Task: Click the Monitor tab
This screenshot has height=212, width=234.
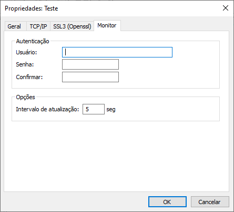Action: click(107, 25)
